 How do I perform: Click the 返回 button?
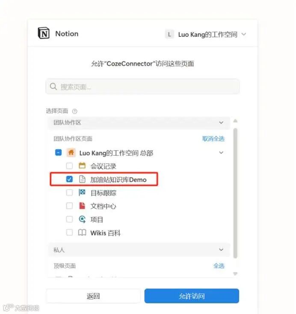pyautogui.click(x=93, y=296)
